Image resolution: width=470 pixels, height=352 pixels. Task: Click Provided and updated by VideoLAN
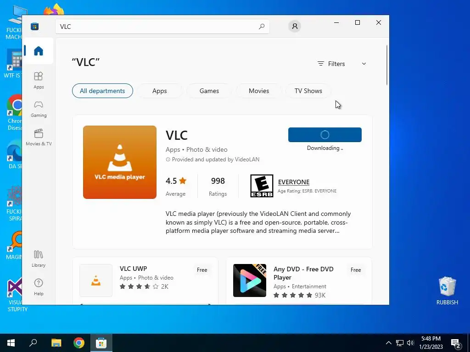click(x=216, y=159)
